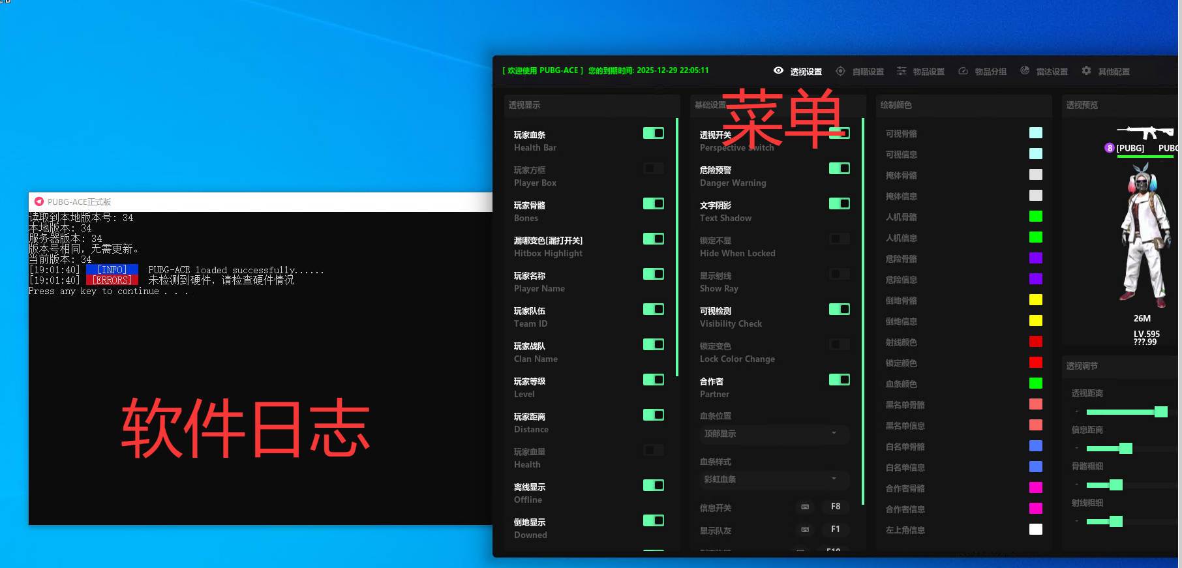Click the crosshair icon for 自瞄设置

point(840,71)
